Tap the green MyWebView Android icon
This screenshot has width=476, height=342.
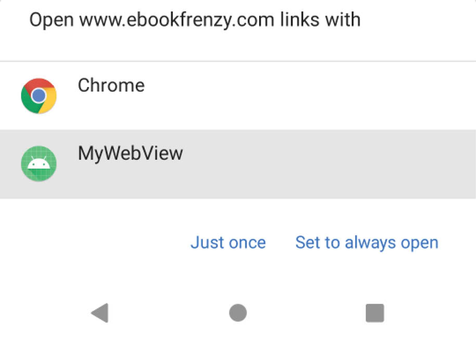point(39,163)
